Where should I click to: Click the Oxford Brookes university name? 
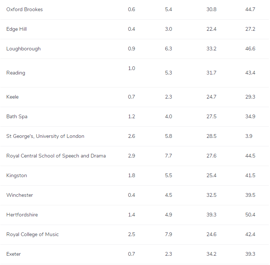click(24, 9)
